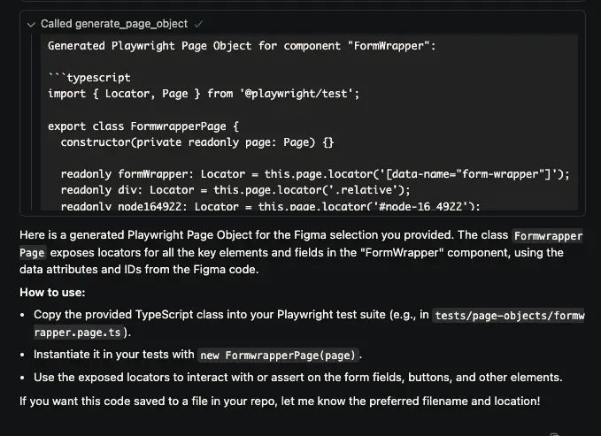Click bullet 'Use the exposed locators to interact'
This screenshot has height=436, width=601.
tap(297, 378)
